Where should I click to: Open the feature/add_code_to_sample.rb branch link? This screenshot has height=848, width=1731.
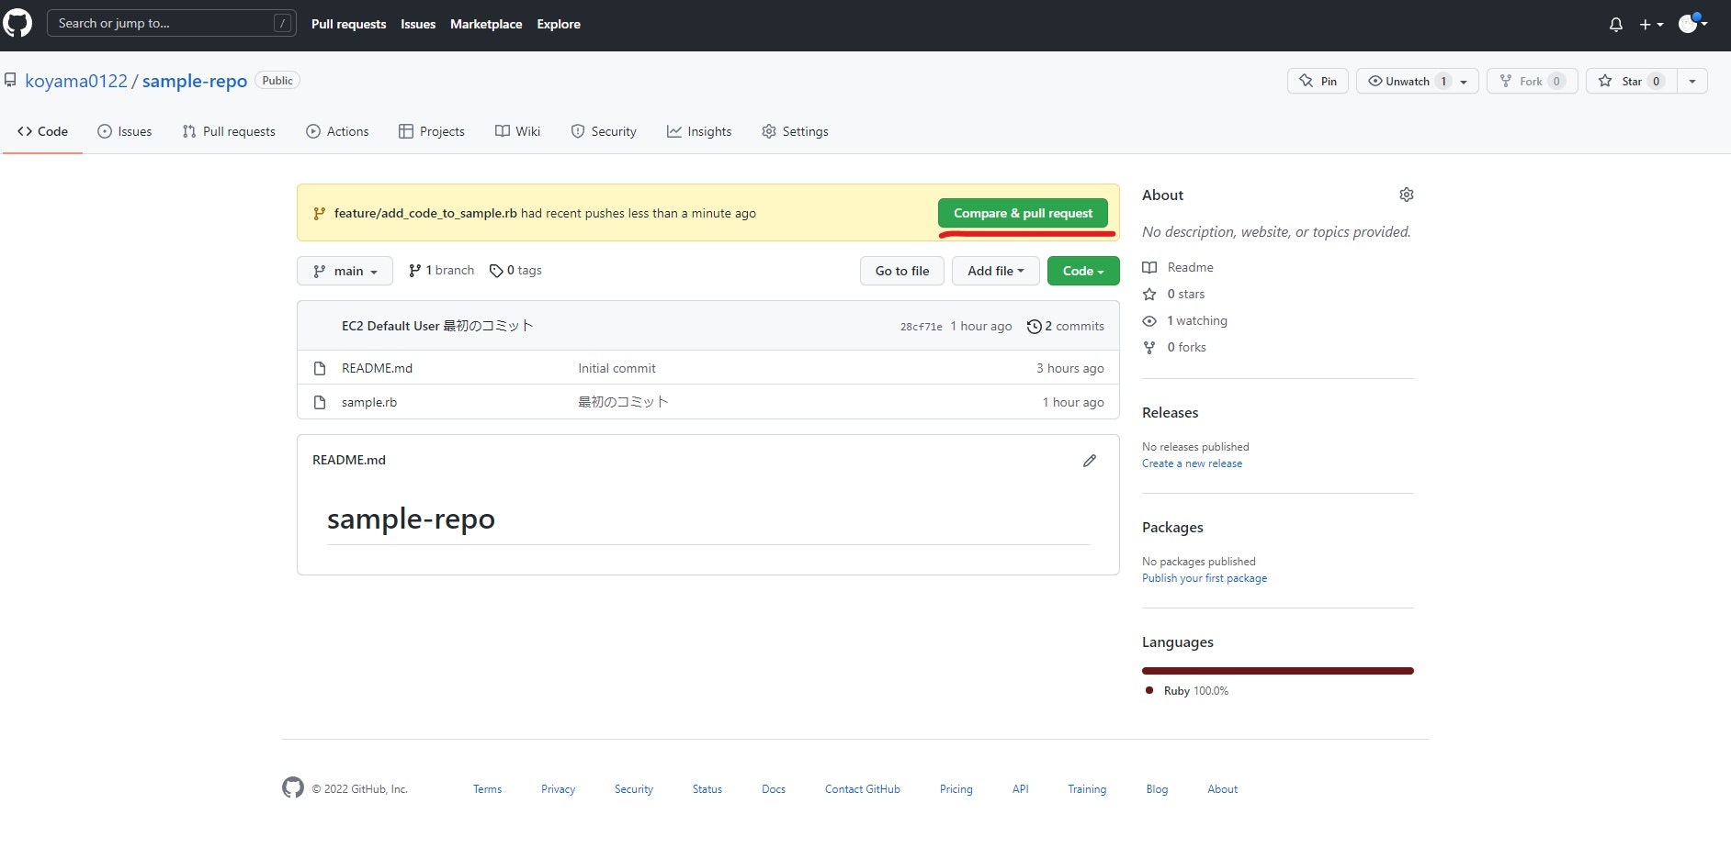(425, 213)
